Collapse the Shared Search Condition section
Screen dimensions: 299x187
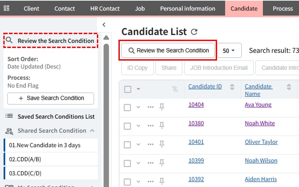click(x=92, y=131)
